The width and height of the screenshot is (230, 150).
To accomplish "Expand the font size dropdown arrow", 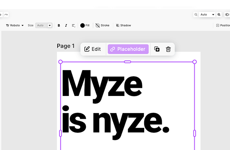I will click(x=50, y=25).
